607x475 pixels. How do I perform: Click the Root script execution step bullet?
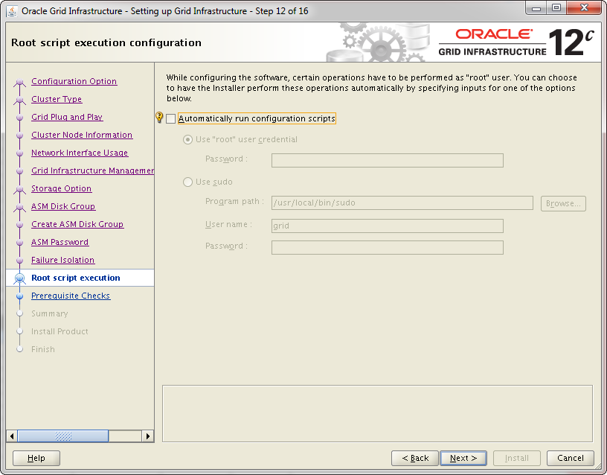coord(20,278)
